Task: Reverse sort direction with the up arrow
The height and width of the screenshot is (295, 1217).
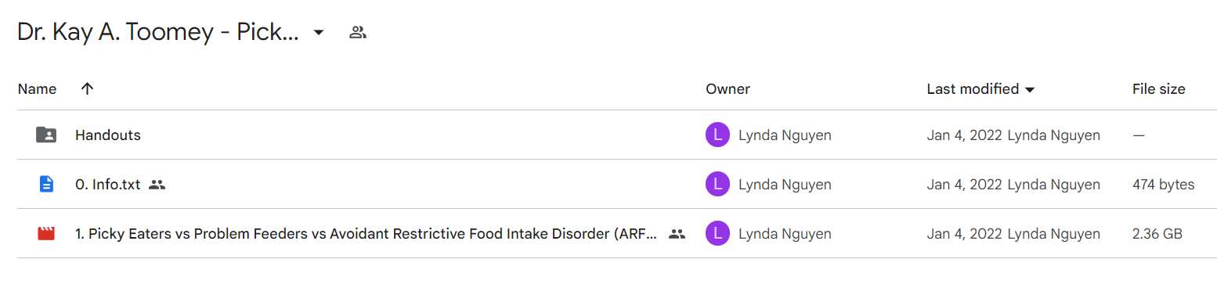Action: coord(88,89)
